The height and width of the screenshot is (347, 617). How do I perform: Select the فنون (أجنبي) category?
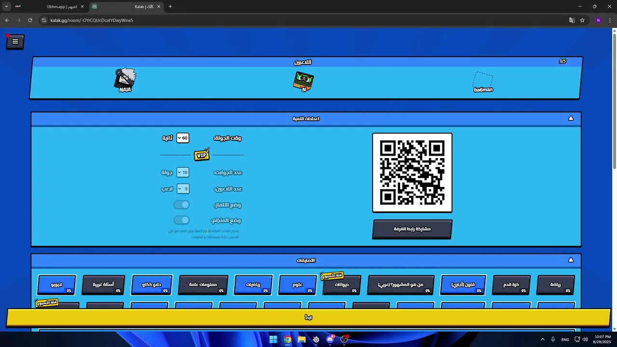coord(463,285)
